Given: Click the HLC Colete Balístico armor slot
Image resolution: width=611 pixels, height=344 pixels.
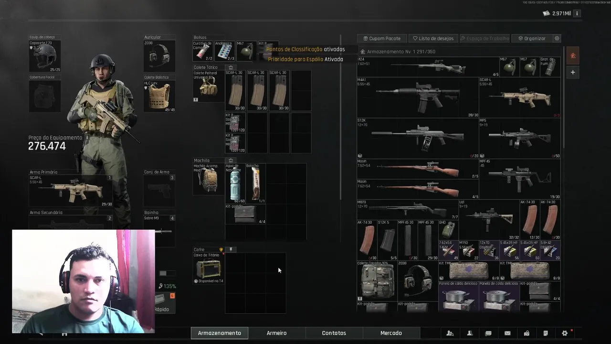Looking at the screenshot, I should click(x=159, y=96).
